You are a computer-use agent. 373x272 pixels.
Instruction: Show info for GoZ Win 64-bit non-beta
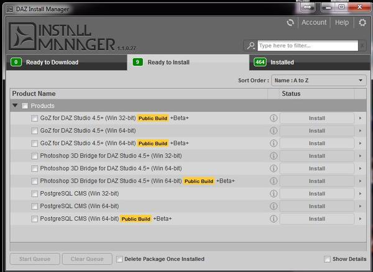[274, 130]
